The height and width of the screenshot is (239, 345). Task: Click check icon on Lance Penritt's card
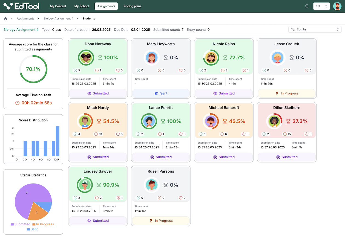click(x=138, y=134)
